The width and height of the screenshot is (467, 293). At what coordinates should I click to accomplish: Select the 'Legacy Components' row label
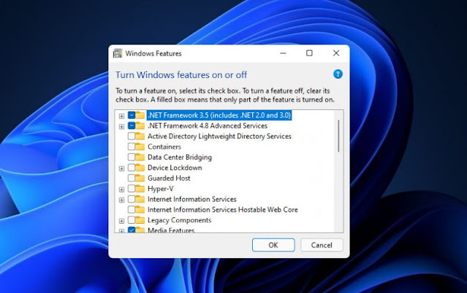179,220
